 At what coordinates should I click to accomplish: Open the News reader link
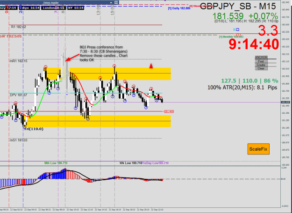51,2
